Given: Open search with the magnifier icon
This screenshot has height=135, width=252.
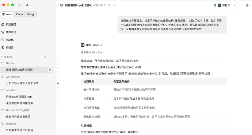Looking at the screenshot, I should point(27,5).
